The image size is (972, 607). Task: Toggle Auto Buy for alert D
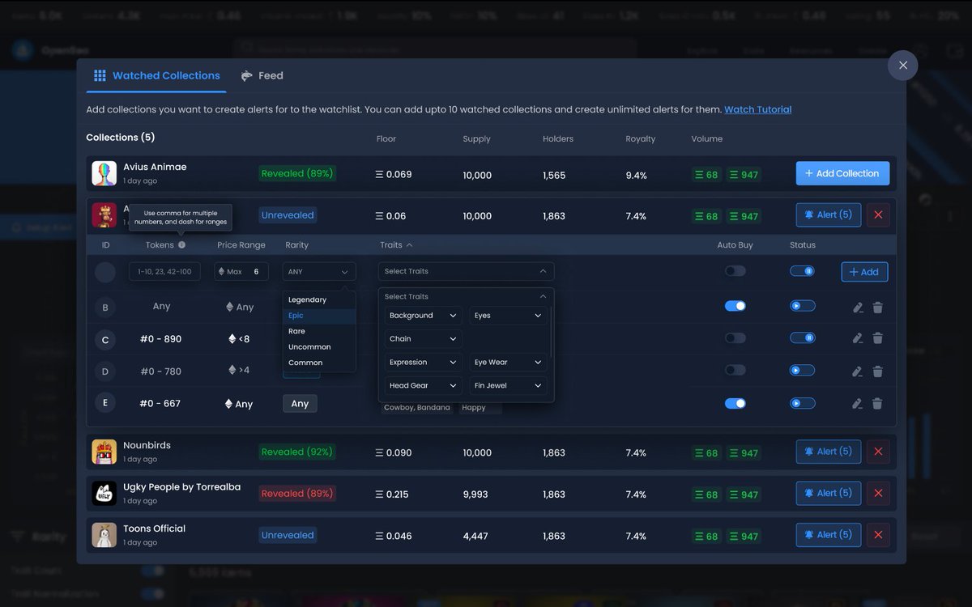click(x=735, y=370)
